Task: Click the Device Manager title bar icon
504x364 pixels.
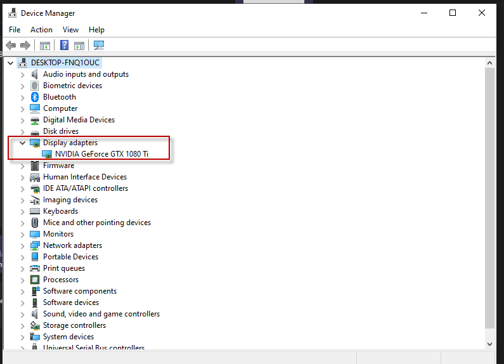Action: (x=13, y=13)
